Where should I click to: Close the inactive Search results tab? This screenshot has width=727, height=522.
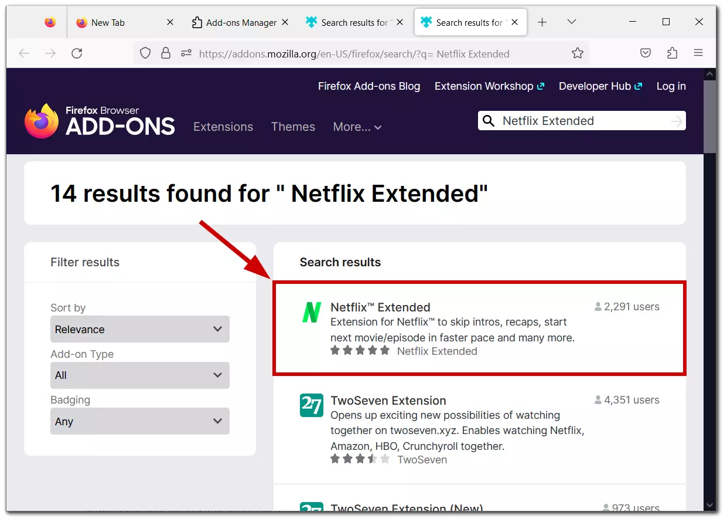click(x=400, y=22)
